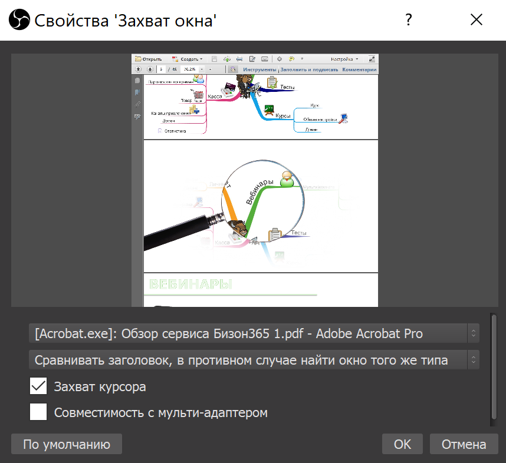
Task: Click the Открыть folder icon in preview
Action: [x=138, y=59]
